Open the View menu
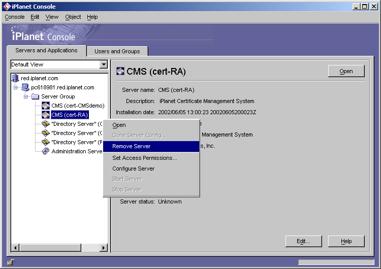Image resolution: width=381 pixels, height=269 pixels. pyautogui.click(x=52, y=17)
